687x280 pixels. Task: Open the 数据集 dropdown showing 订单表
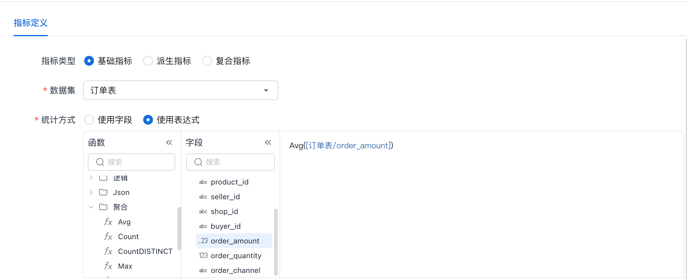[x=180, y=90]
